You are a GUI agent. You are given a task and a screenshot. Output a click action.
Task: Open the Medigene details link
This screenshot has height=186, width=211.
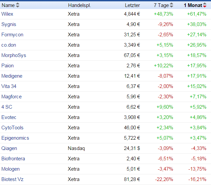12,76
